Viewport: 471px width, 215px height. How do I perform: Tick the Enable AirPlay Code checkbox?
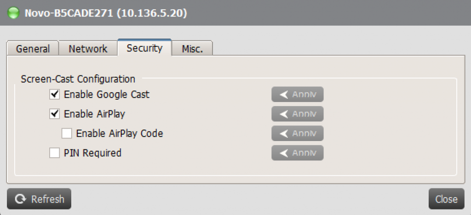pyautogui.click(x=67, y=133)
